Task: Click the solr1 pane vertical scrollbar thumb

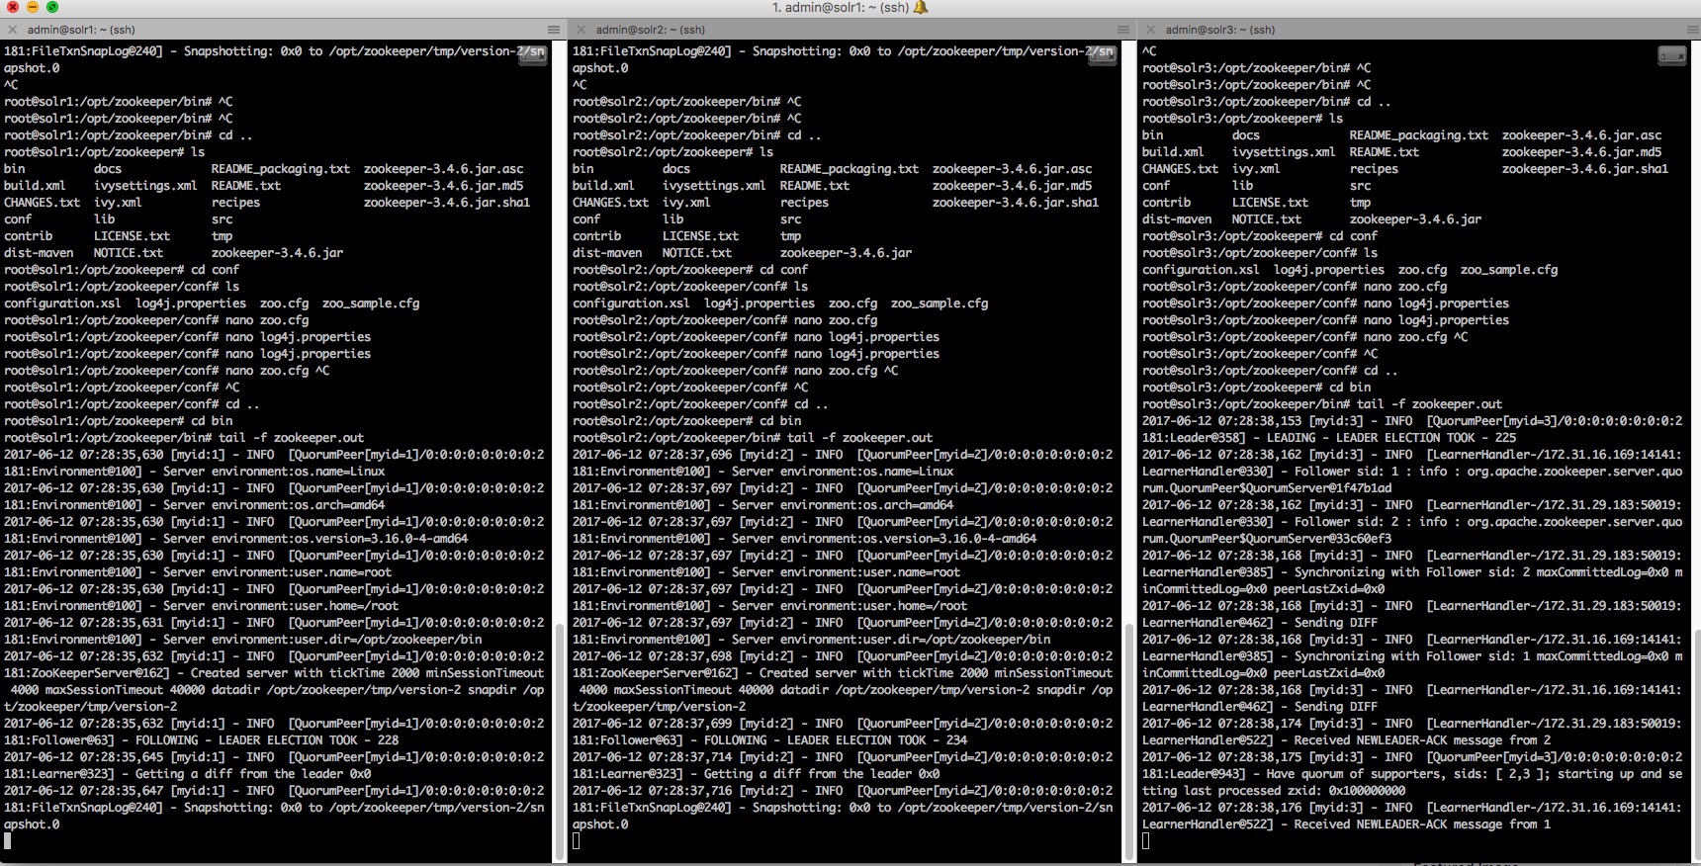Action: pos(559,741)
